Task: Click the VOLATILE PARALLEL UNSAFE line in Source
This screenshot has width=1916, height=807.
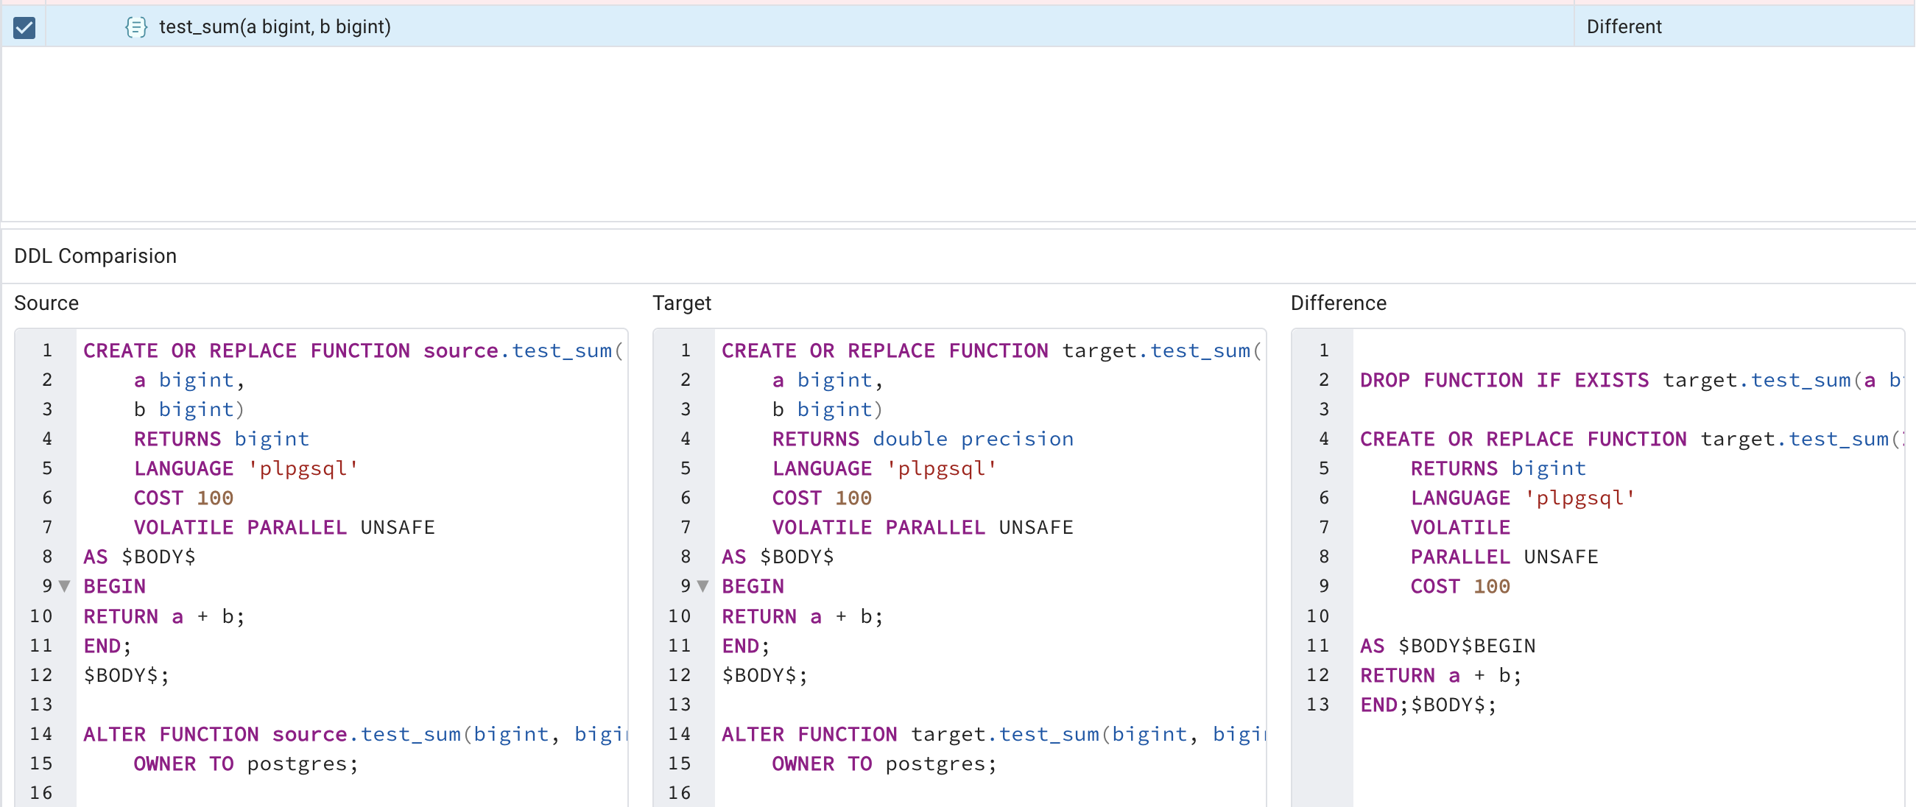Action: pyautogui.click(x=283, y=527)
